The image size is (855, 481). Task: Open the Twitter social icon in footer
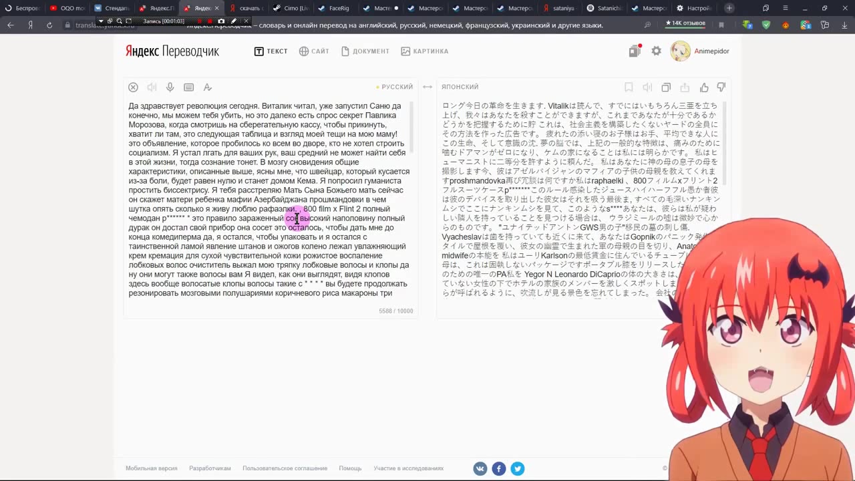click(518, 469)
